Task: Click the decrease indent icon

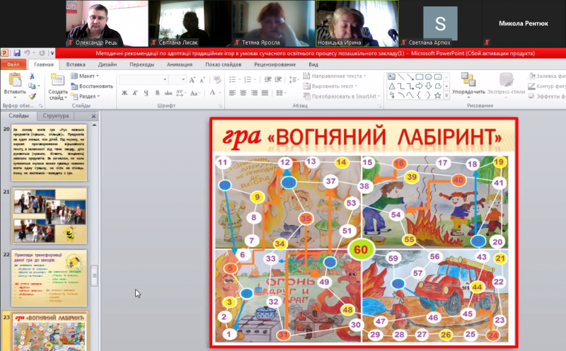Action: click(x=267, y=79)
